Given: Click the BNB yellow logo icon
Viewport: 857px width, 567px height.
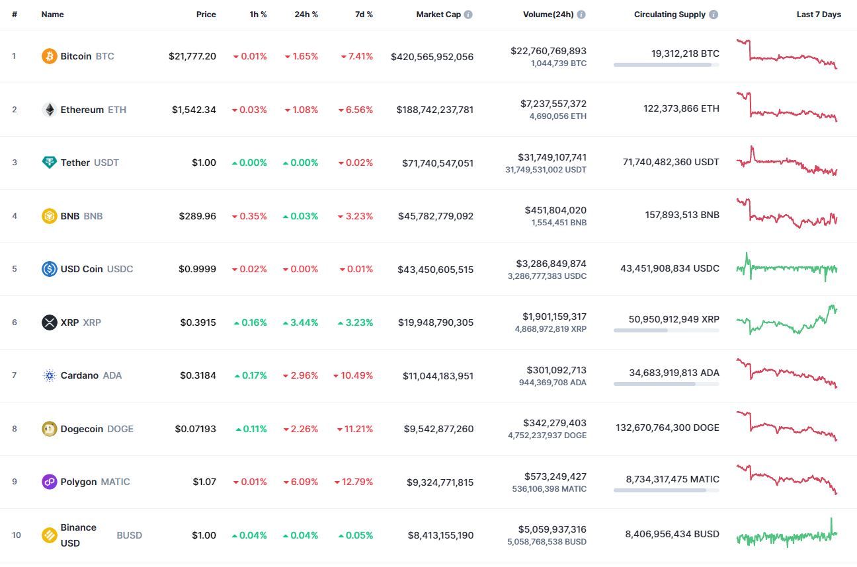Looking at the screenshot, I should [x=50, y=216].
